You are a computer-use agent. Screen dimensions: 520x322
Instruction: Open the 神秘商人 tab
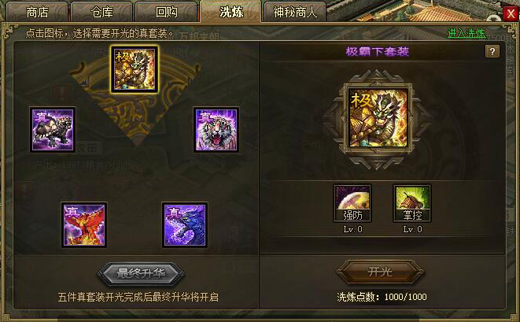[295, 12]
